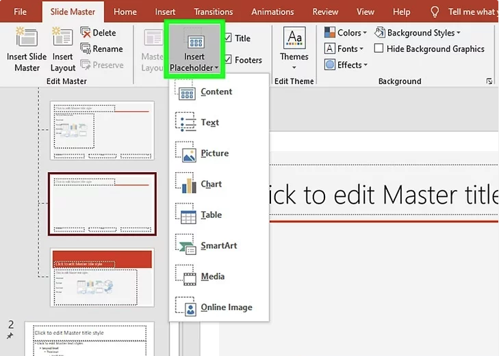Viewport: 499px width, 356px height.
Task: Enable Hide Background Graphics checkbox
Action: 379,49
